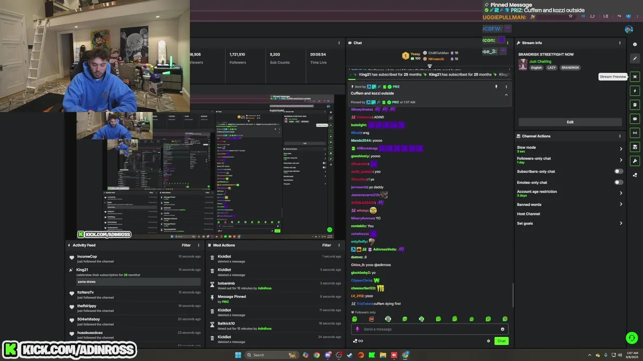The height and width of the screenshot is (361, 643).
Task: Expand Set goals chevron
Action: 621,223
